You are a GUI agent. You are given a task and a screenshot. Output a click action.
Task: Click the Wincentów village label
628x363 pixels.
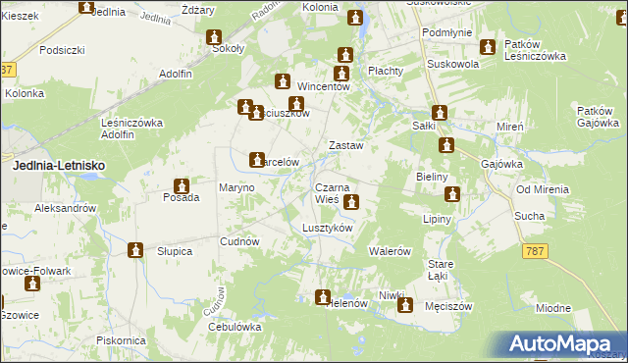tap(324, 86)
